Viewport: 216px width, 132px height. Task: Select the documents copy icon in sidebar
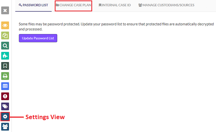[x=5, y=36]
